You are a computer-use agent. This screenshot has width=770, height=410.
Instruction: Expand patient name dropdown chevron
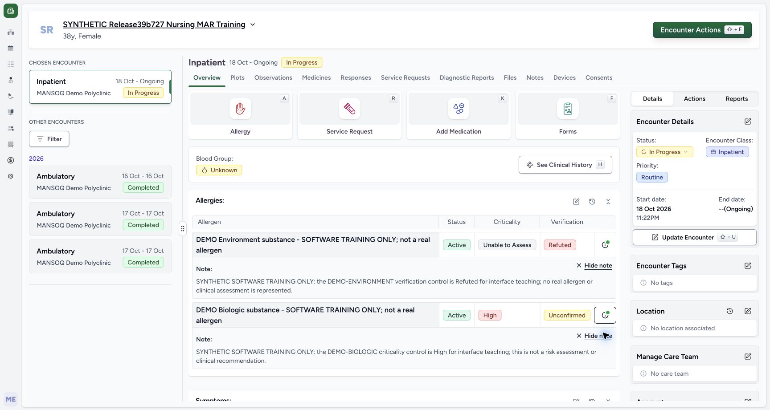(253, 24)
